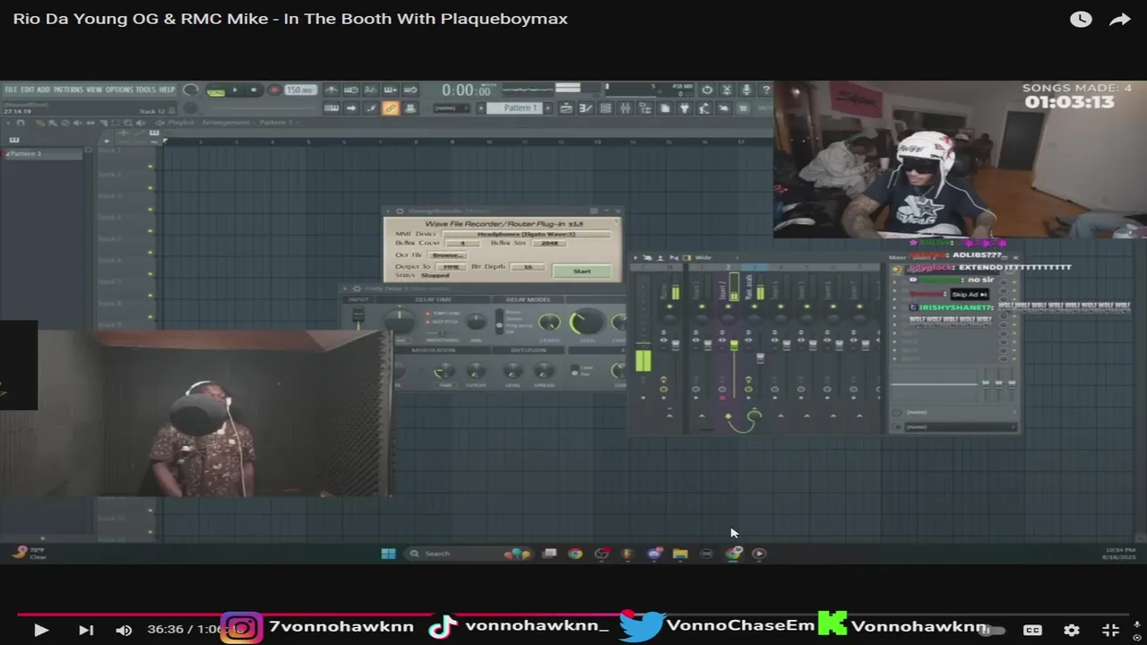This screenshot has width=1147, height=645.
Task: Open the Output To MME selector
Action: [x=451, y=267]
